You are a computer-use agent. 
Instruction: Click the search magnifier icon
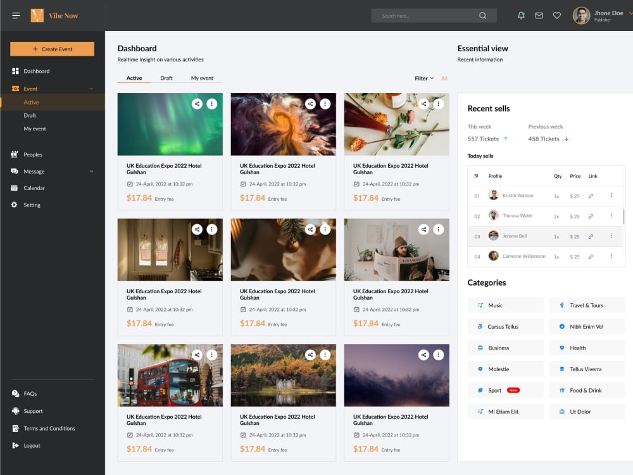point(482,15)
